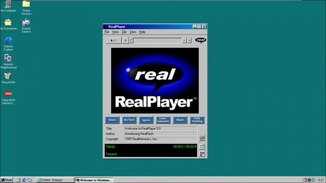Viewport: 326px width, 183px height.
Task: Click the Music channel button
Action: pyautogui.click(x=180, y=120)
